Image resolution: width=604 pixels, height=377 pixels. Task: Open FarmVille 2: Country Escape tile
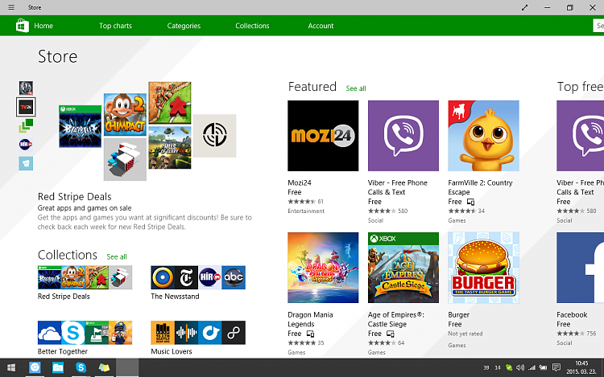point(483,136)
